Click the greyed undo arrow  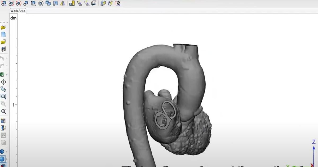coord(2,58)
